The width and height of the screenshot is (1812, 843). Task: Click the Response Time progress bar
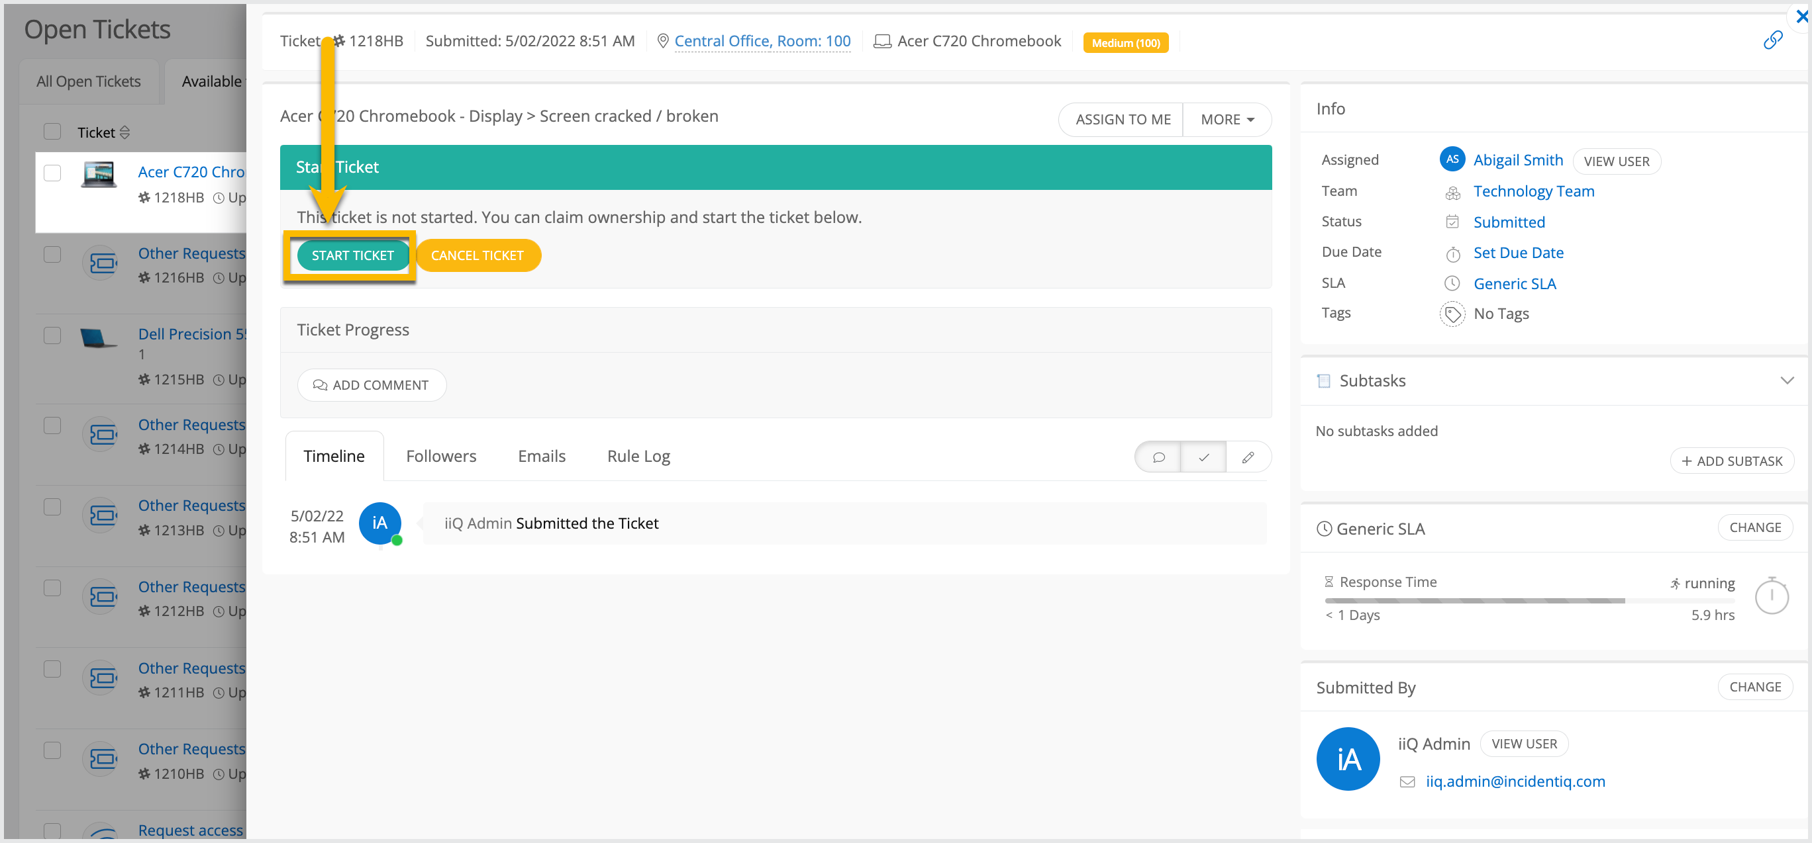tap(1529, 600)
